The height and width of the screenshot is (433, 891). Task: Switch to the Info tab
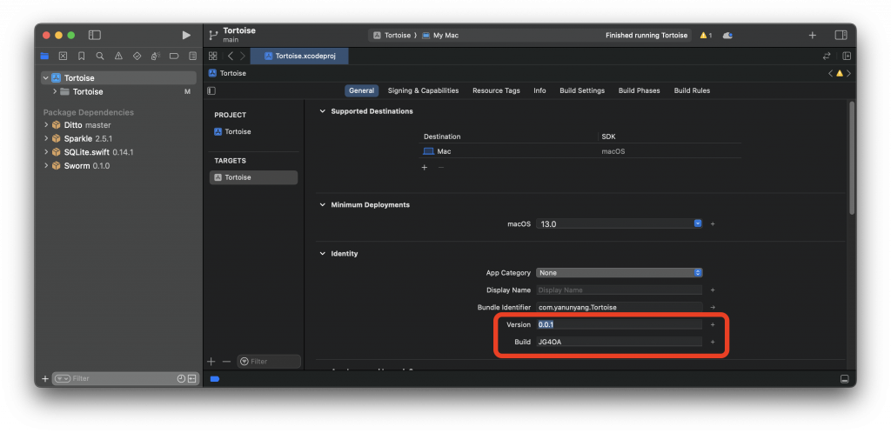539,90
